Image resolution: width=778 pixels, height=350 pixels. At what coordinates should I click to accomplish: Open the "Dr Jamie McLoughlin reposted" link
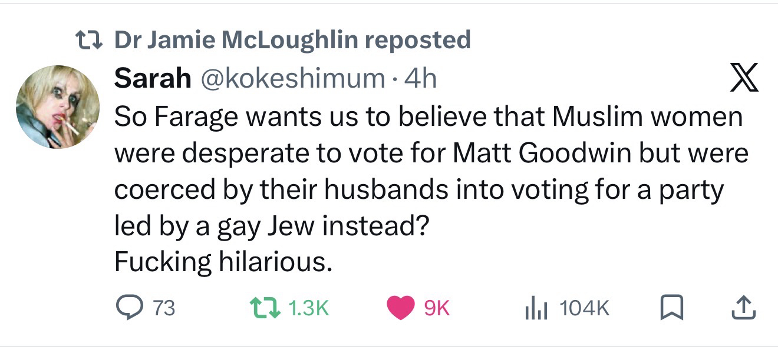[x=292, y=40]
